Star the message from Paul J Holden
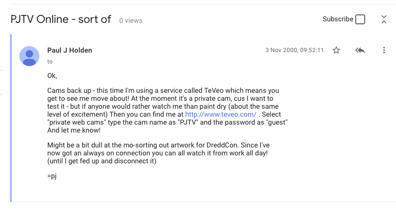The height and width of the screenshot is (210, 396). [x=336, y=50]
